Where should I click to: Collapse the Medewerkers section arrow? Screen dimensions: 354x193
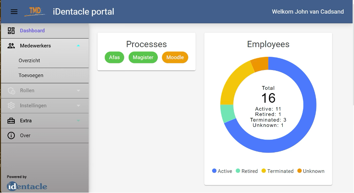(78, 46)
